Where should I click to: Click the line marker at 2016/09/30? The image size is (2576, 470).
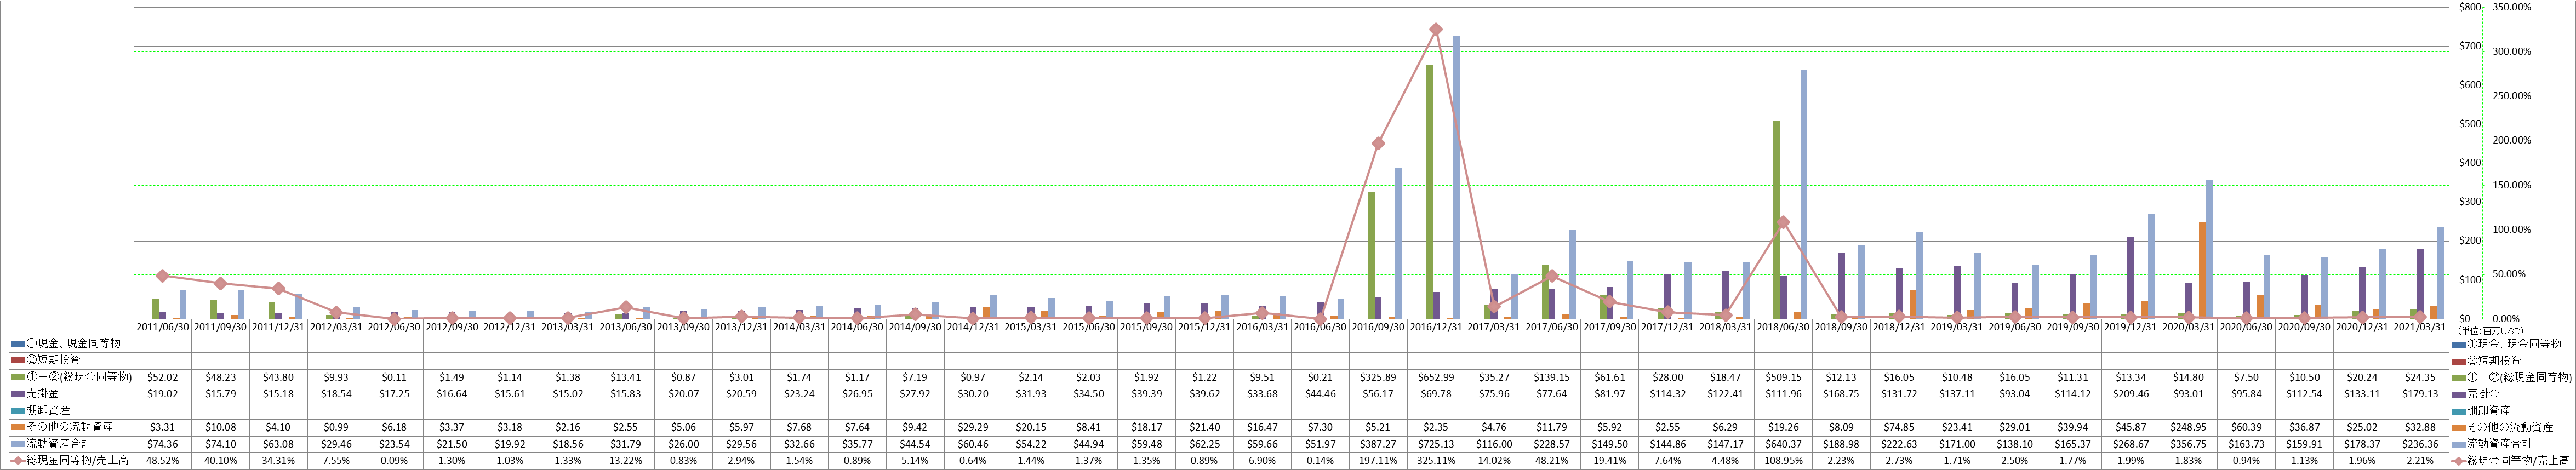pyautogui.click(x=1378, y=144)
